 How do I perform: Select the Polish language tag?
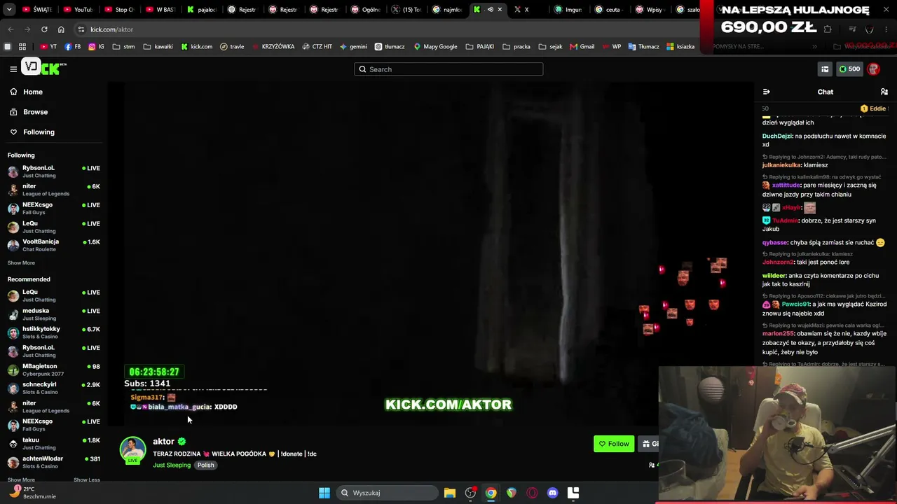205,465
